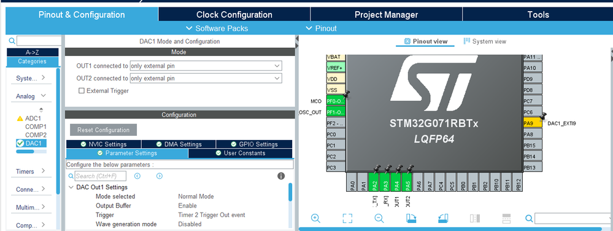Image resolution: width=613 pixels, height=231 pixels.
Task: Open the parameter info icon
Action: click(x=280, y=176)
